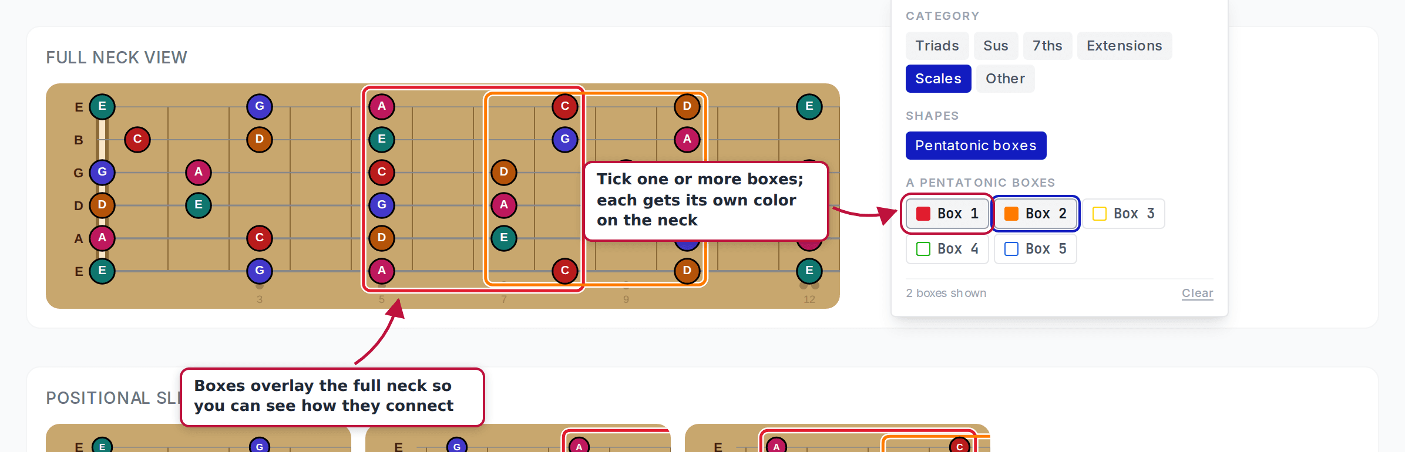Click the Clear link
This screenshot has width=1405, height=452.
[x=1197, y=293]
